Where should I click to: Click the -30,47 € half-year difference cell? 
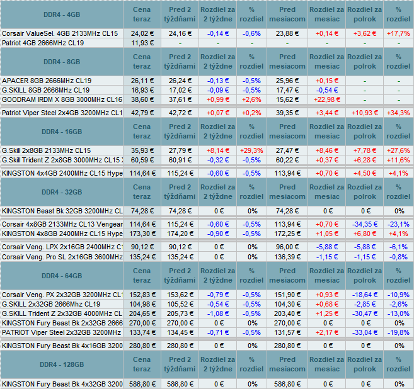tap(365, 313)
